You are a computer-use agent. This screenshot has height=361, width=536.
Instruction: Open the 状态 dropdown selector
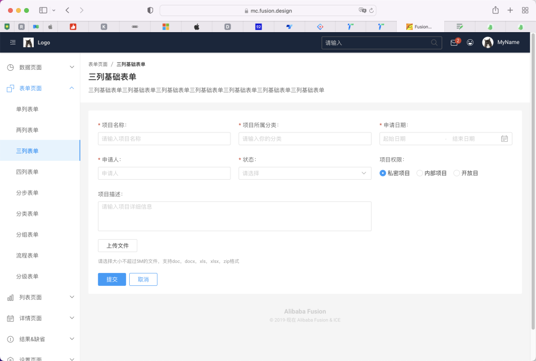pyautogui.click(x=304, y=173)
